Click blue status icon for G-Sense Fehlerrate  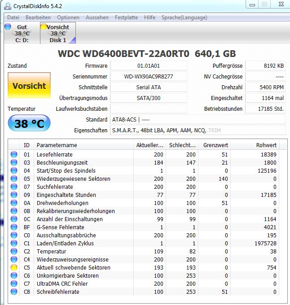coord(14,227)
